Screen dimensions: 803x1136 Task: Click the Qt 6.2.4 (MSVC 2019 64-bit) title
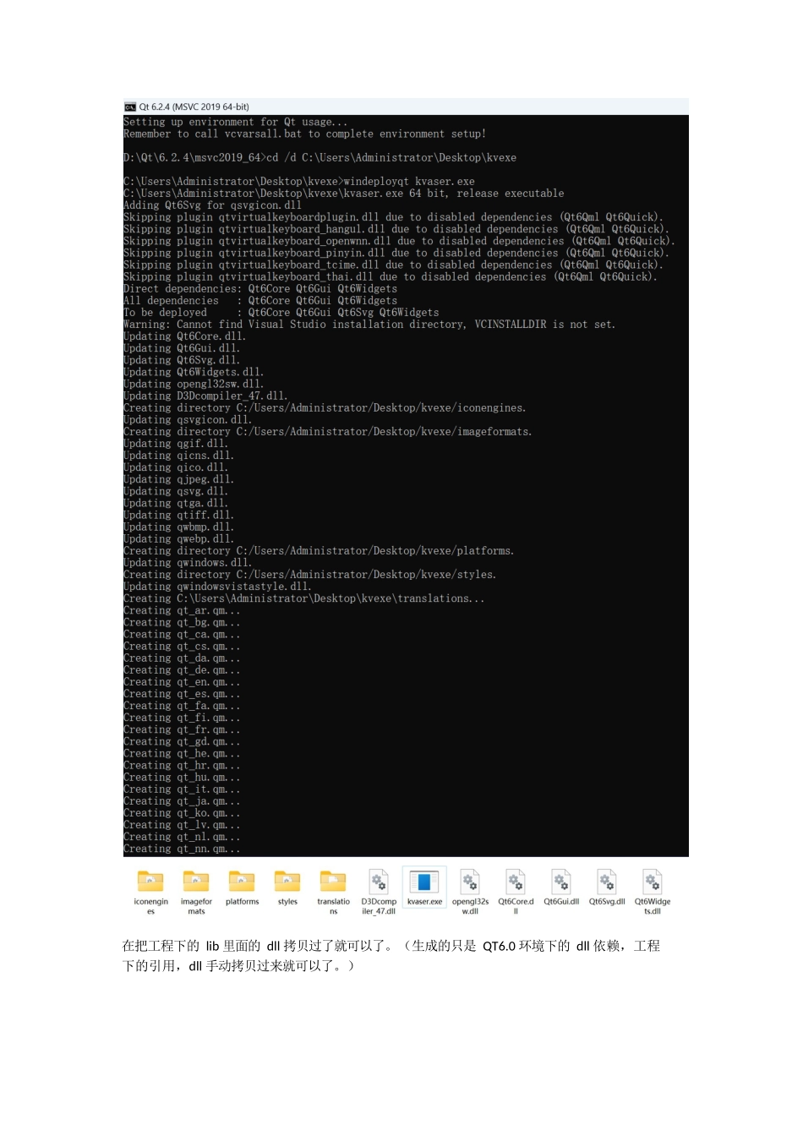click(x=194, y=107)
